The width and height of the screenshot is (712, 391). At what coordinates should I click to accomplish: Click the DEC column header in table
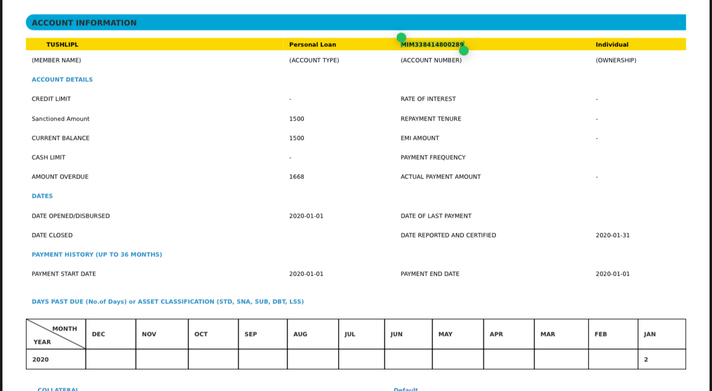point(98,334)
